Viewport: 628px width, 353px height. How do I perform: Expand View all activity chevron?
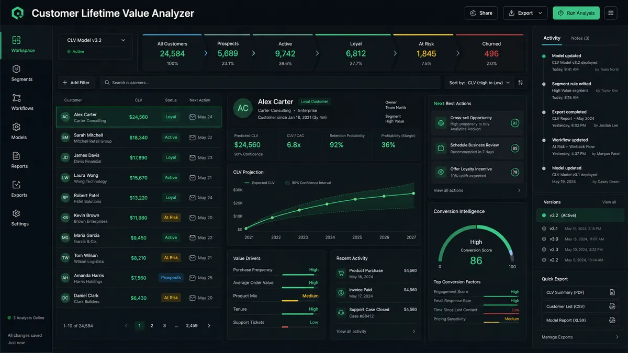click(414, 332)
